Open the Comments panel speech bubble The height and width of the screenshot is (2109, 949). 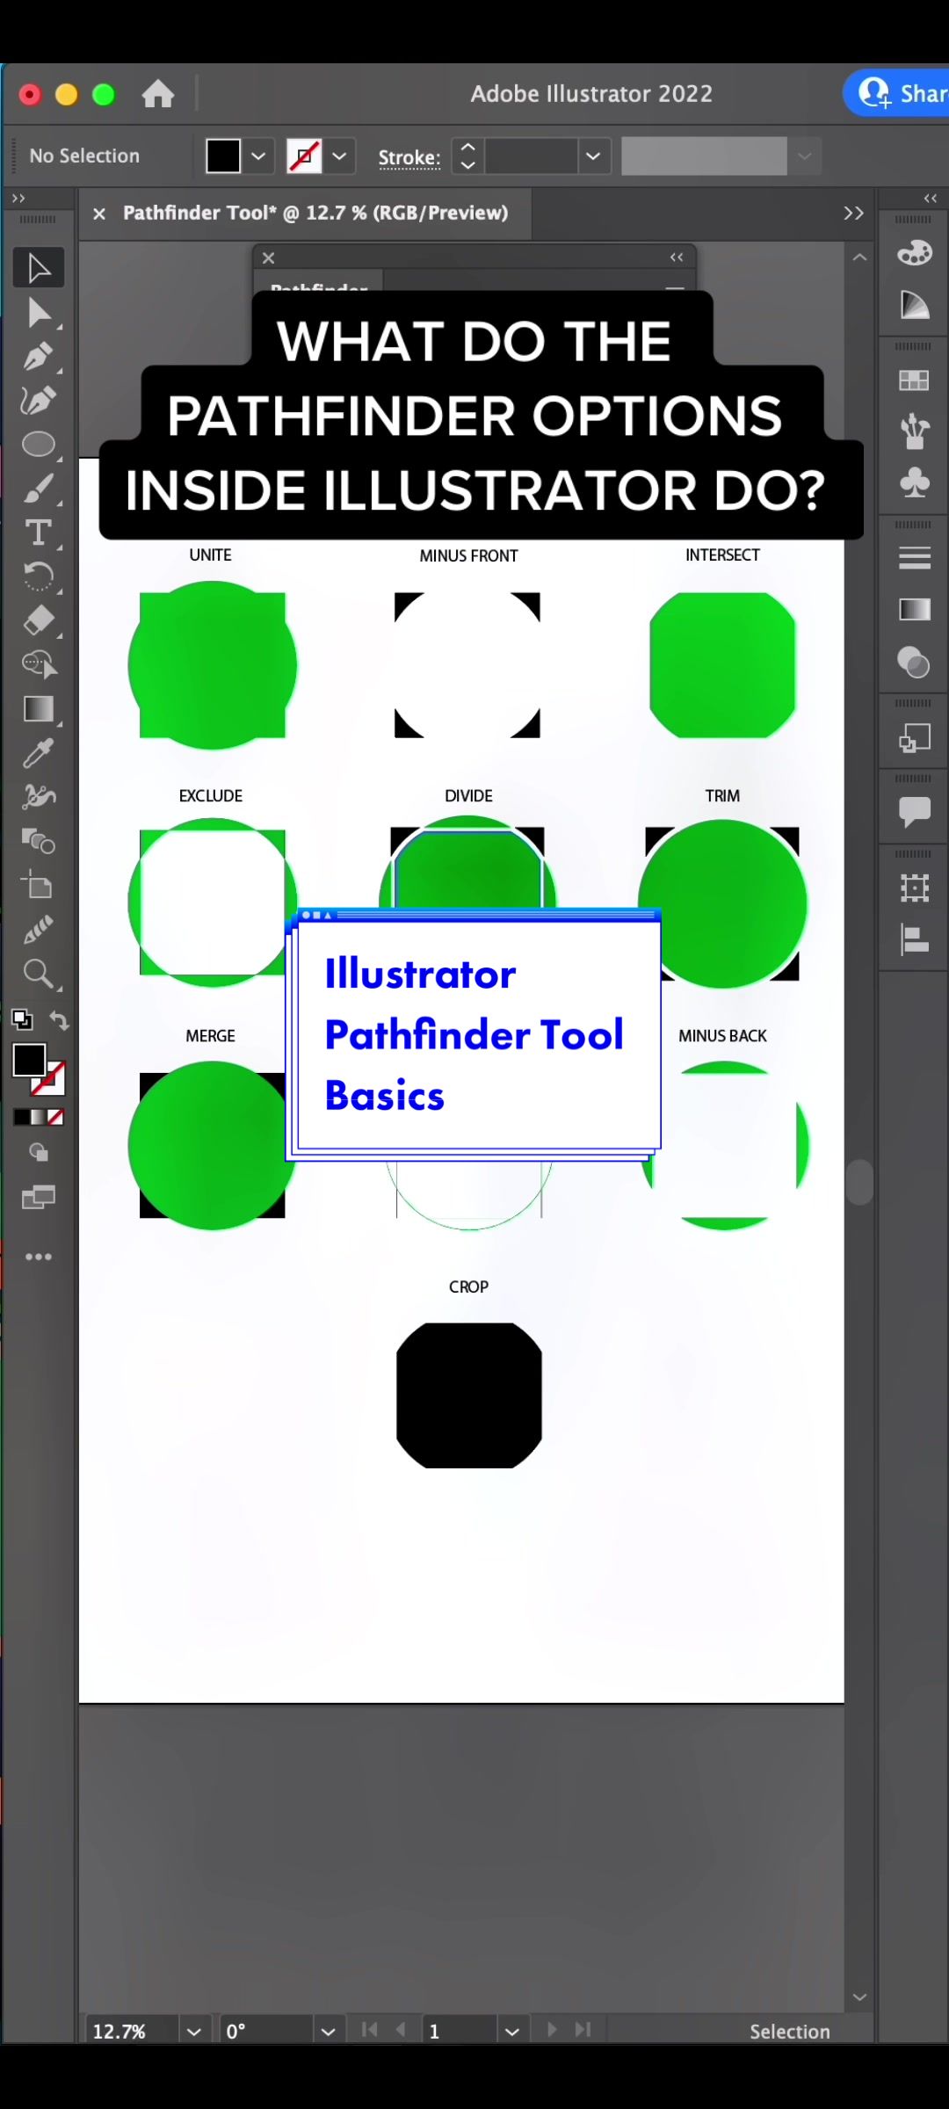coord(915,811)
